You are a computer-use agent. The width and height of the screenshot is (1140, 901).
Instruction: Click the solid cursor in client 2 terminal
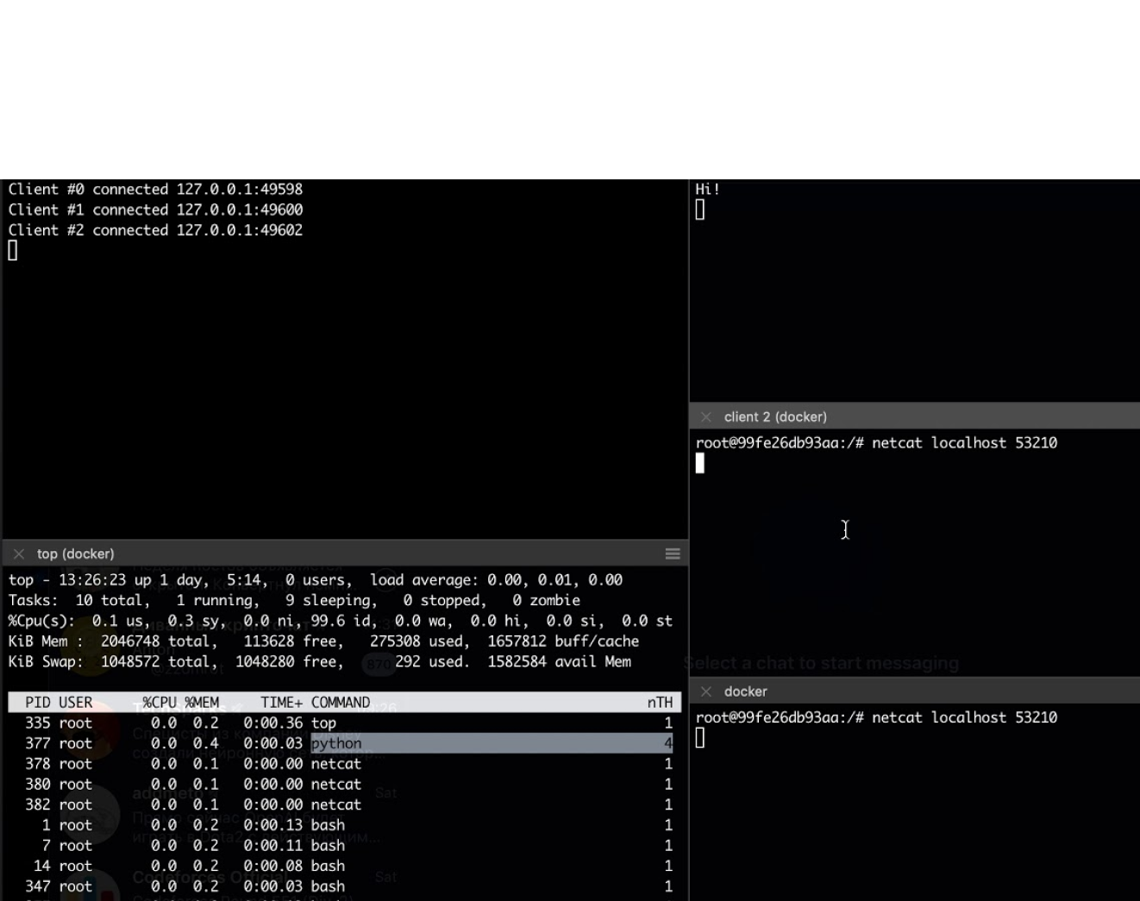[x=699, y=463]
